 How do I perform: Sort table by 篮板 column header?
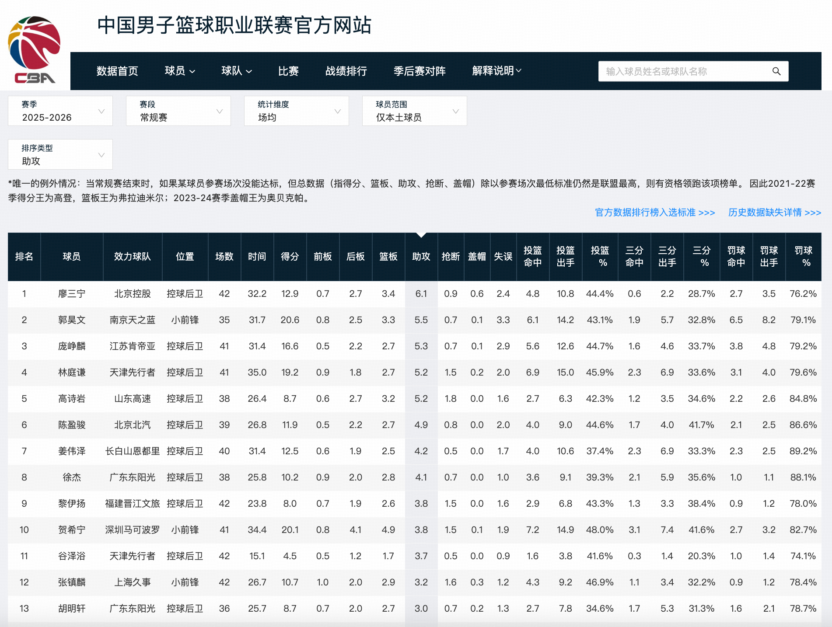[x=388, y=257]
